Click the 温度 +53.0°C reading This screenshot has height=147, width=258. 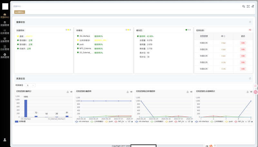[29, 36]
